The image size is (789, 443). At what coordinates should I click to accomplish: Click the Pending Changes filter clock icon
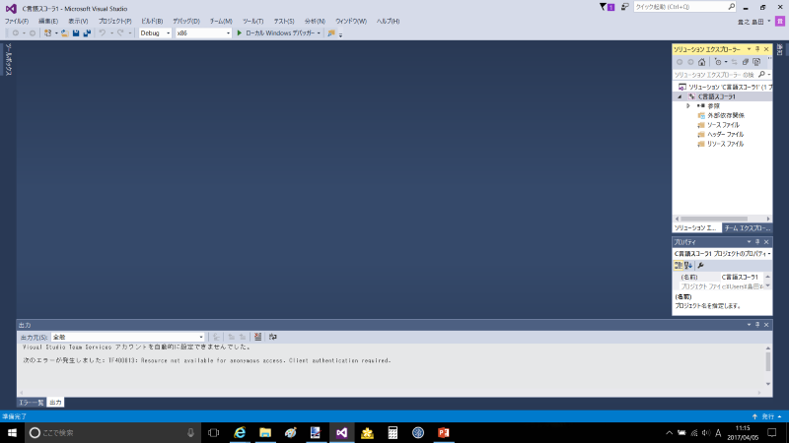(x=718, y=62)
